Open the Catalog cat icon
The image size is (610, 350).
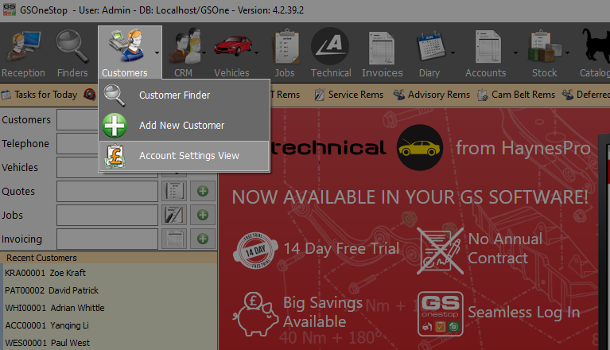[595, 52]
